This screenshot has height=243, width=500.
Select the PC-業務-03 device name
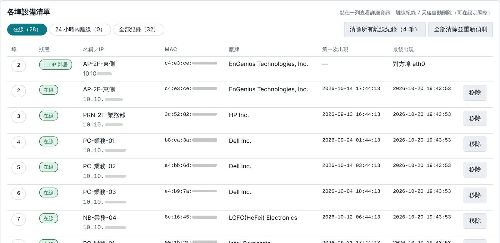(x=99, y=192)
